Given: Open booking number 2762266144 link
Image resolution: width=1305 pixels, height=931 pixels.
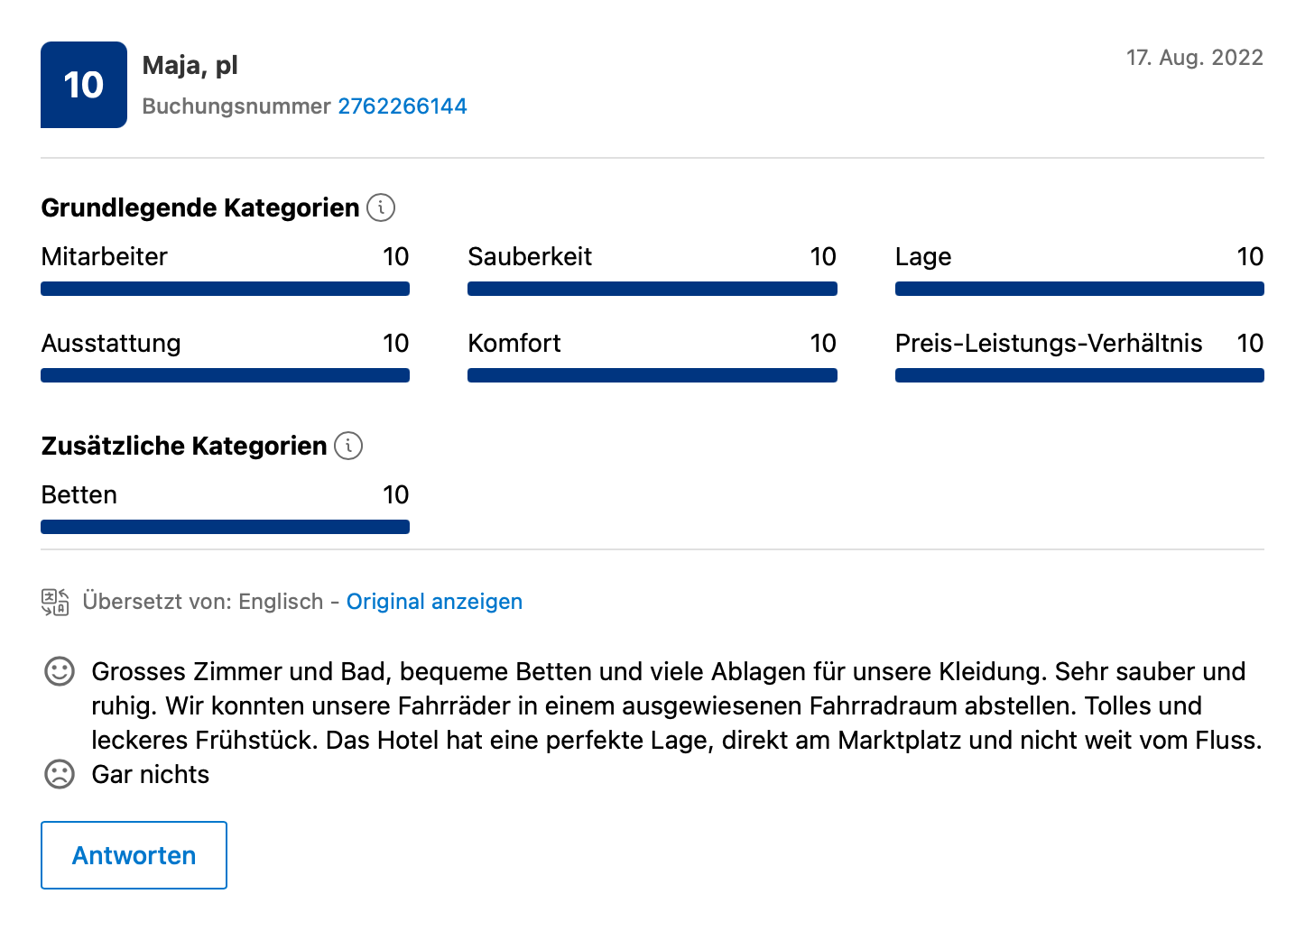Looking at the screenshot, I should 403,106.
